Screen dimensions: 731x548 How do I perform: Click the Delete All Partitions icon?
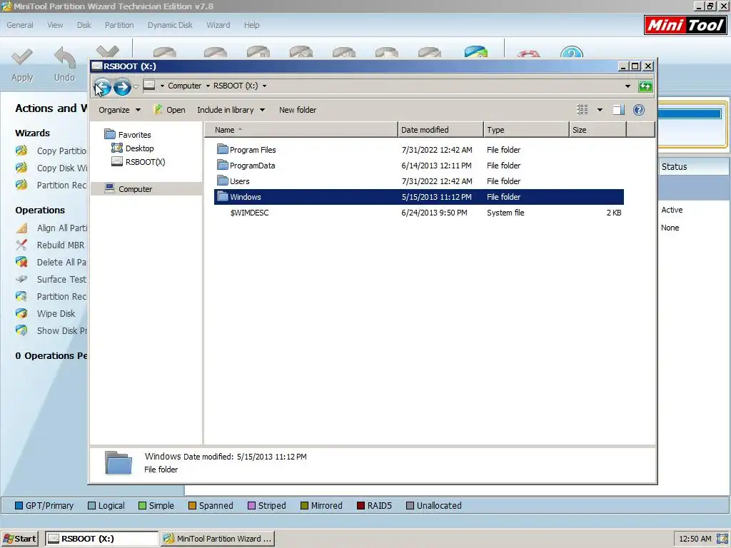coord(21,262)
